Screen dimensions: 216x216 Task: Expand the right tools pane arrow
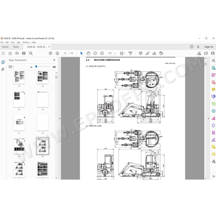pyautogui.click(x=208, y=118)
